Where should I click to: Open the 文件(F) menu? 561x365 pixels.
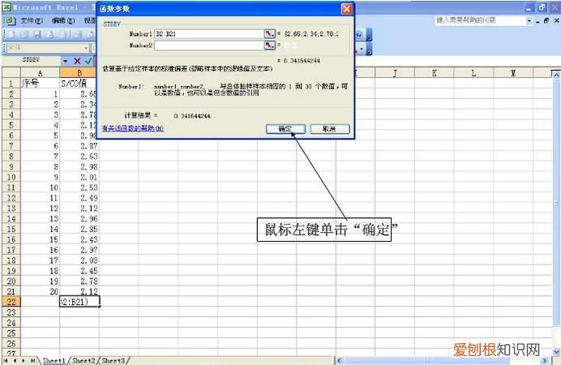(x=32, y=21)
